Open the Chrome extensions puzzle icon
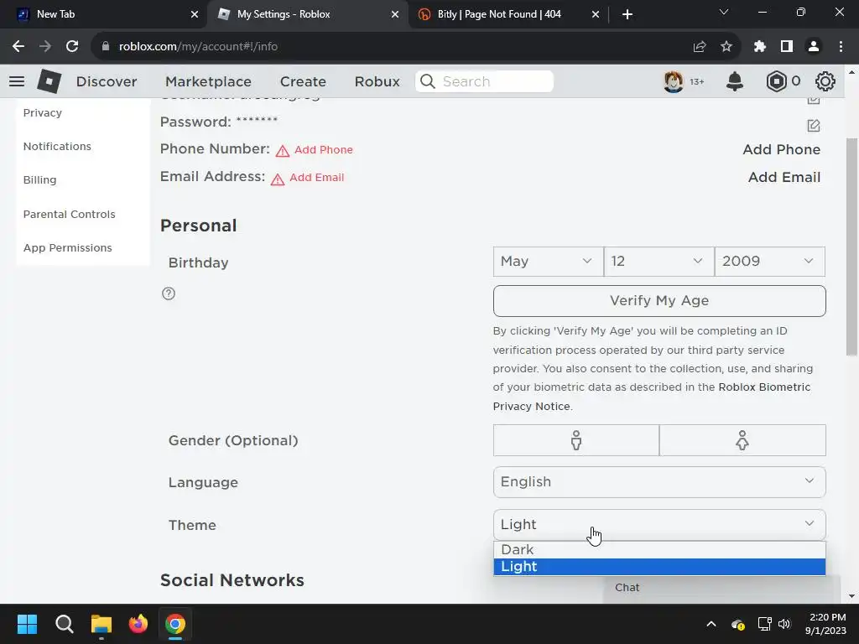The height and width of the screenshot is (644, 859). point(759,47)
